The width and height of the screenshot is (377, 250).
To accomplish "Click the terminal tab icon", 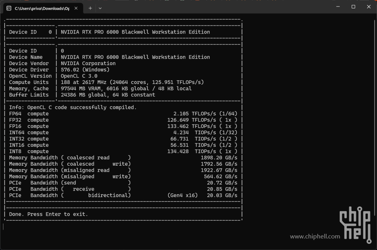I will tap(9, 8).
